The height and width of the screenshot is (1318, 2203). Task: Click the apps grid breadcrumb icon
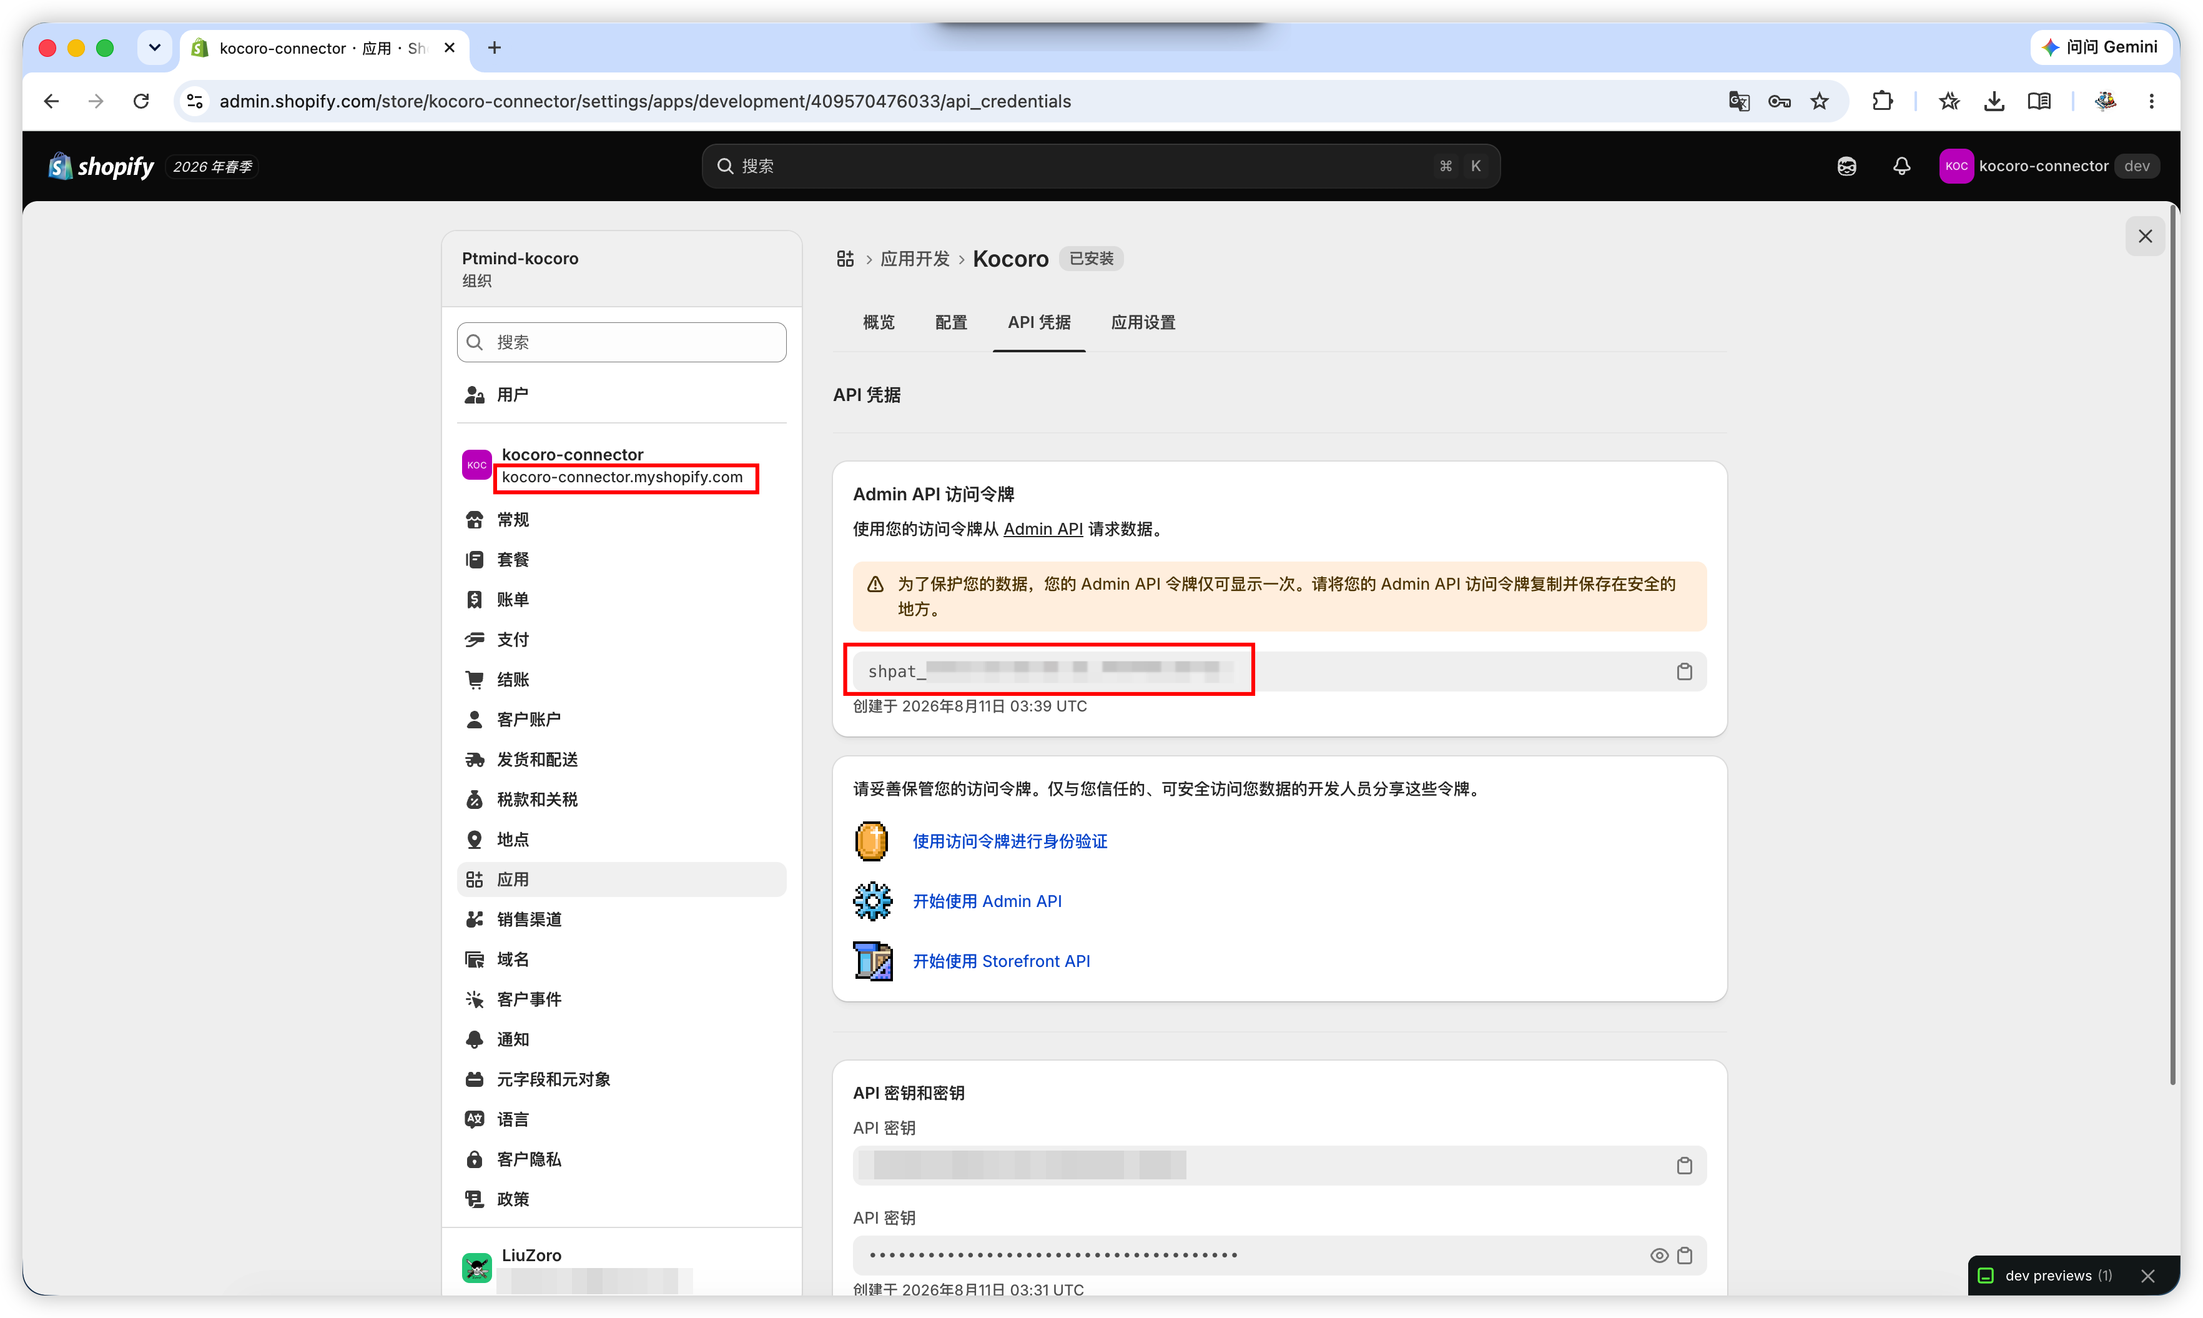click(844, 259)
